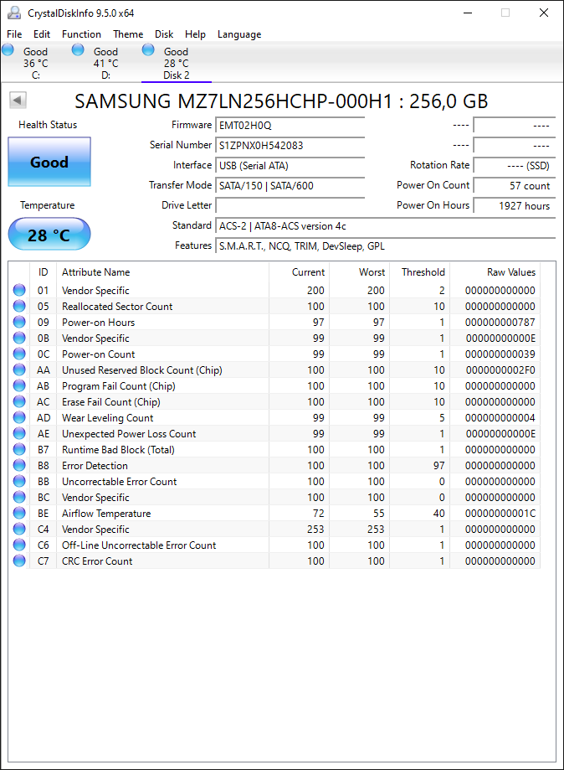Click status orb for CRC Error Count
564x770 pixels.
tap(19, 561)
